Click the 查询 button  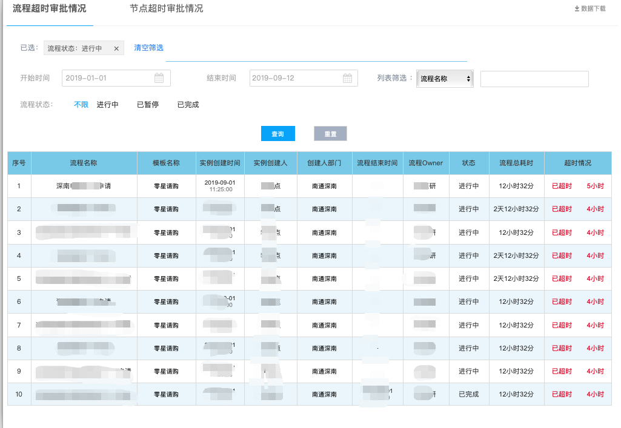[277, 134]
